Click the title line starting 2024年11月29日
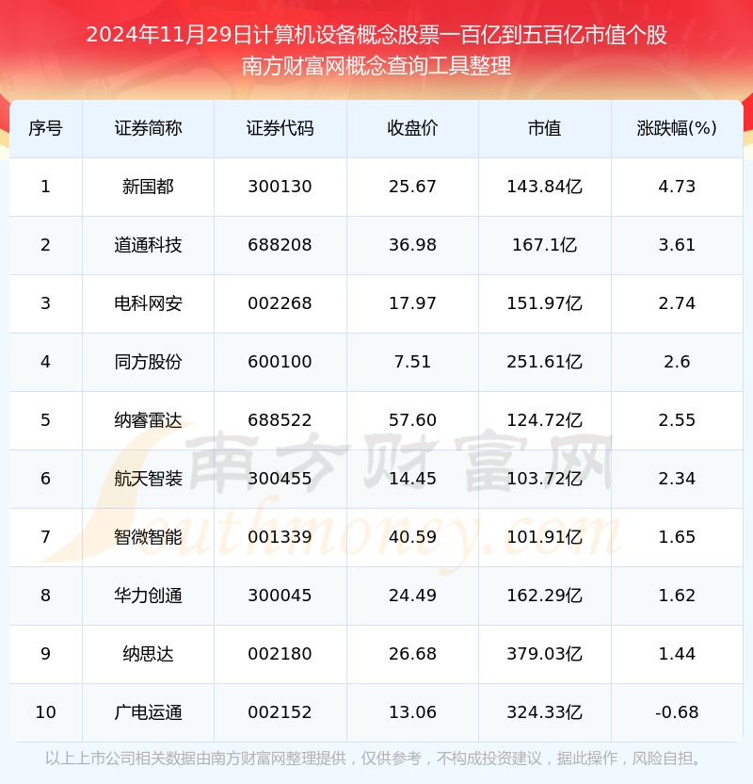The height and width of the screenshot is (784, 753). point(376,35)
